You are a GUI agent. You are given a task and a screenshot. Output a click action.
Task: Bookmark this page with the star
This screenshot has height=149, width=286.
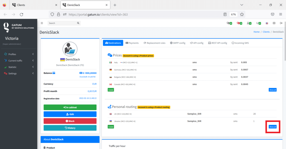[242, 15]
